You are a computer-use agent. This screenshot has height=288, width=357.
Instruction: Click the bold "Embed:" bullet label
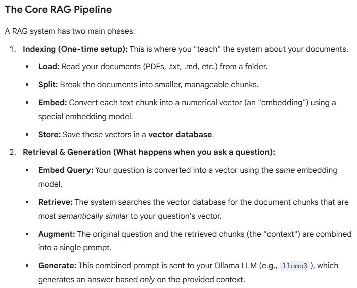click(x=52, y=102)
